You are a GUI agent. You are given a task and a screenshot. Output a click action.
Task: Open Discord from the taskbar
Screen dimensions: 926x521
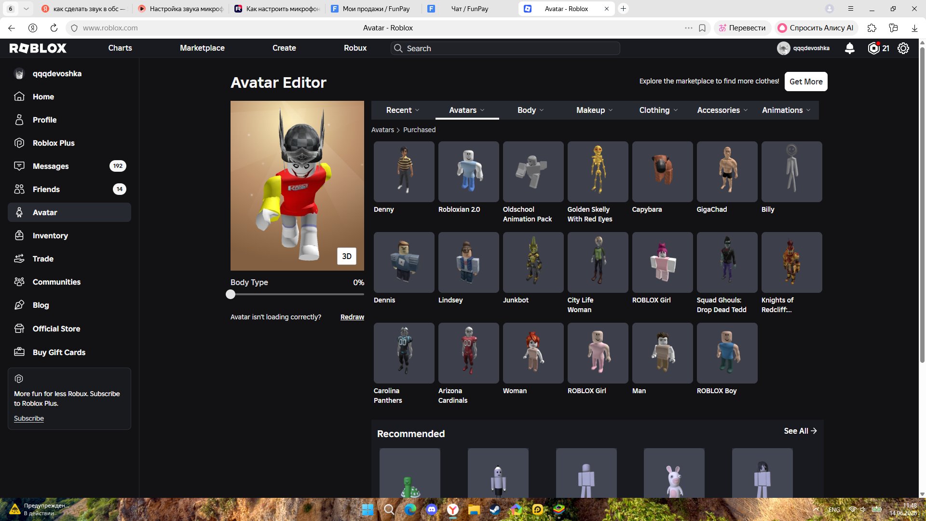431,509
